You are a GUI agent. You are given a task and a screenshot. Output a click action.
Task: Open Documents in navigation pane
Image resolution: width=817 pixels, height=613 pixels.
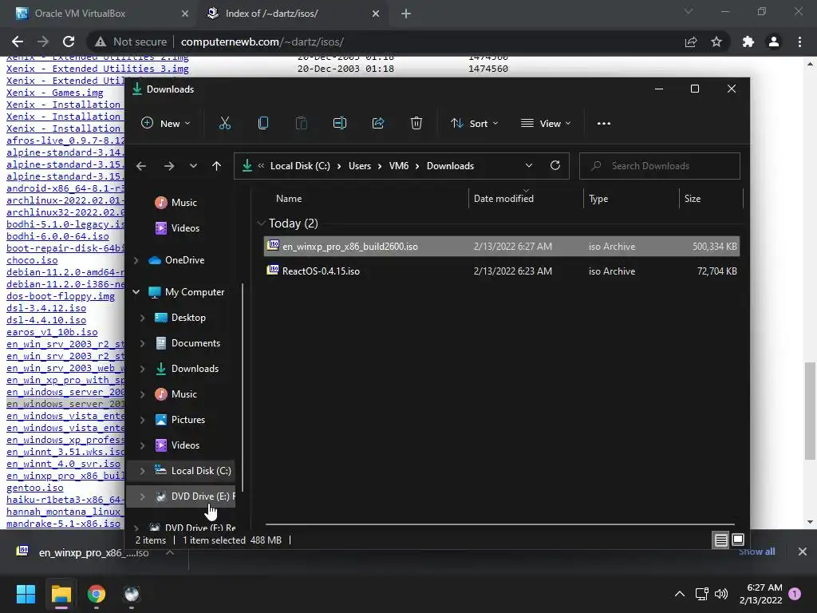195,343
